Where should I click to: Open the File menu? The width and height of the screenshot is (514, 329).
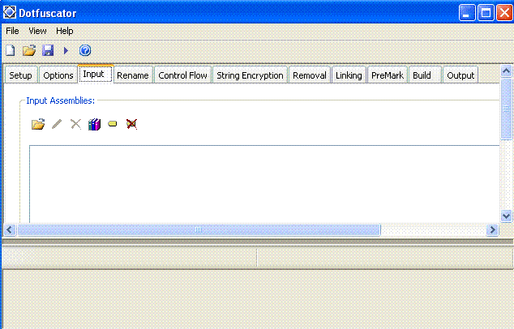[12, 31]
